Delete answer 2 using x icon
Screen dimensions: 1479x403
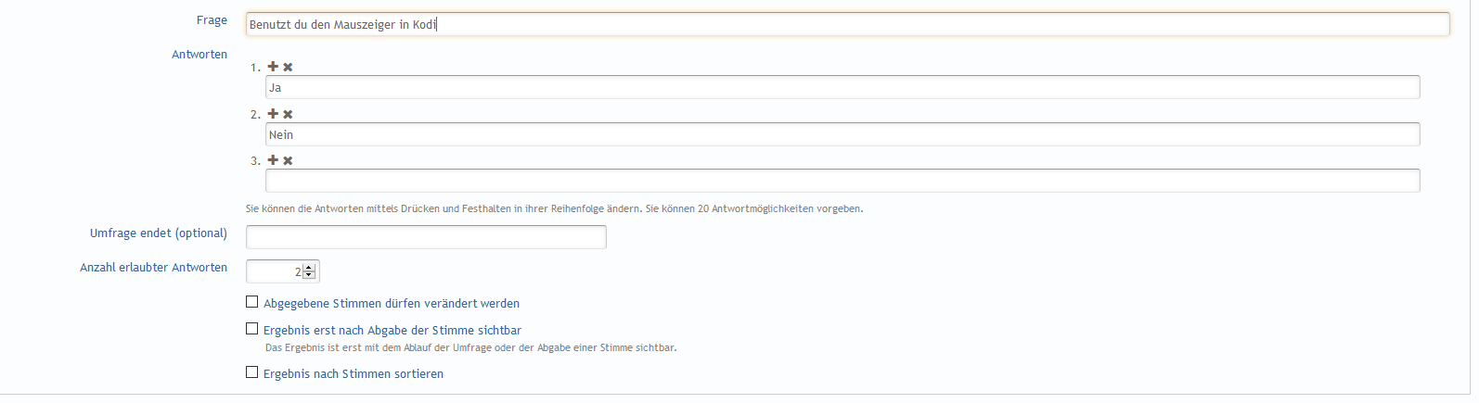coord(288,114)
